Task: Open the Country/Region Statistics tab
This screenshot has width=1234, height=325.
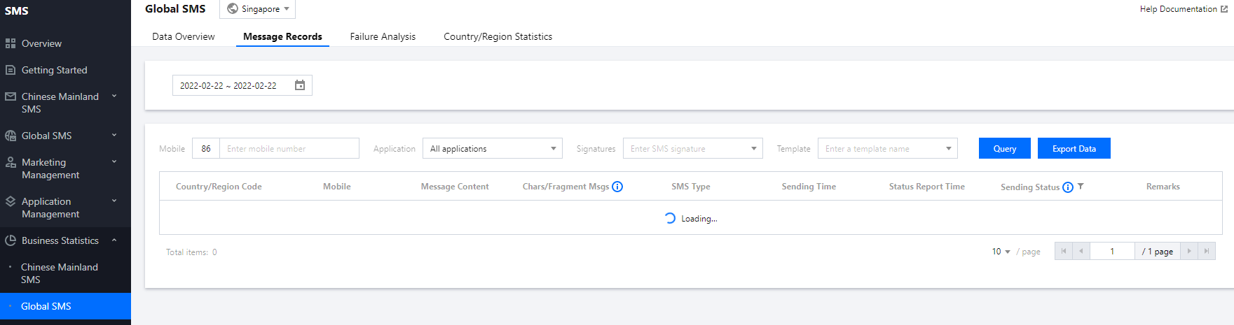Action: pos(498,36)
